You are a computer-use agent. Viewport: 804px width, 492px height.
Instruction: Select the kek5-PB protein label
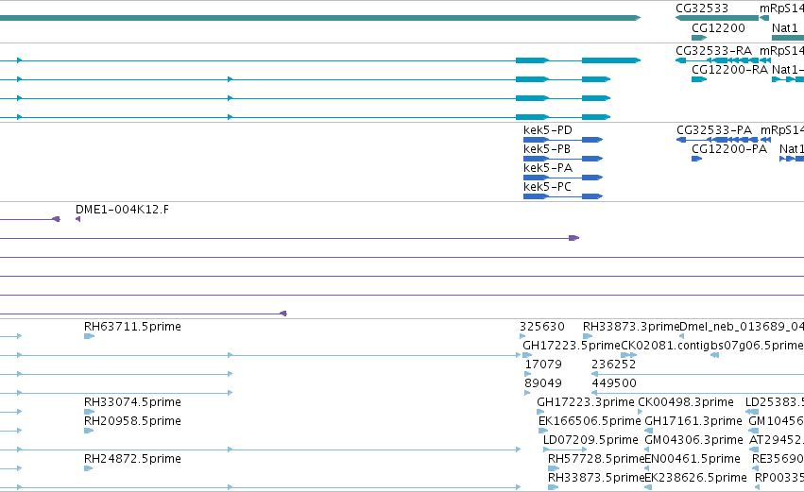point(547,149)
